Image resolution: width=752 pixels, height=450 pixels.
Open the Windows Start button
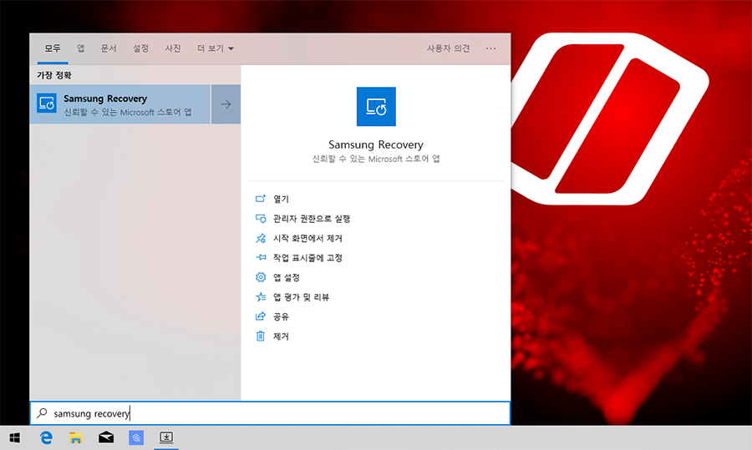coord(15,437)
